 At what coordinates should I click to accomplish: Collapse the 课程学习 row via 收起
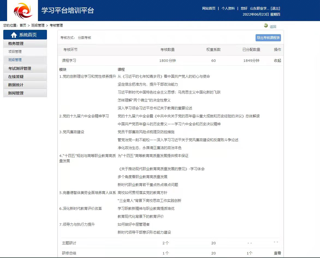tap(277, 61)
